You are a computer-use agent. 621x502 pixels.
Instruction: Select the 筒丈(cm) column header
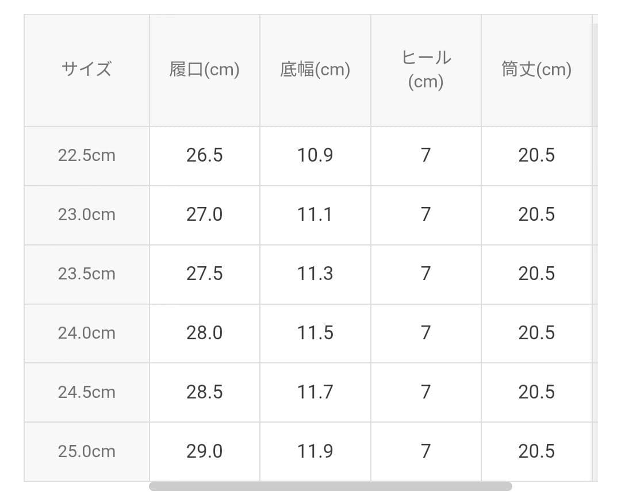(536, 71)
